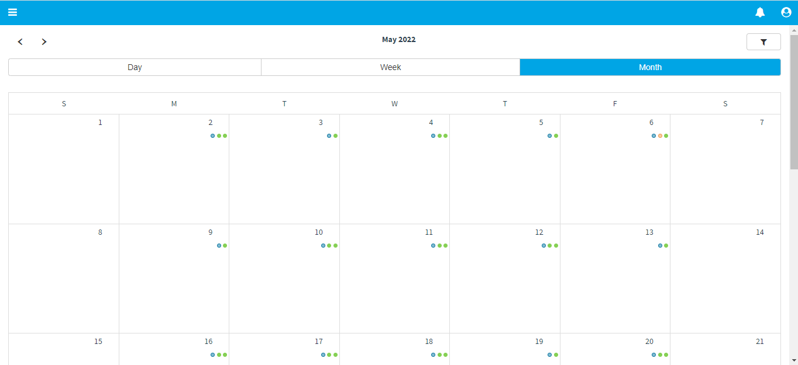Click the Wednesday 'W' column header
Screen dimensions: 798x365
tap(395, 104)
